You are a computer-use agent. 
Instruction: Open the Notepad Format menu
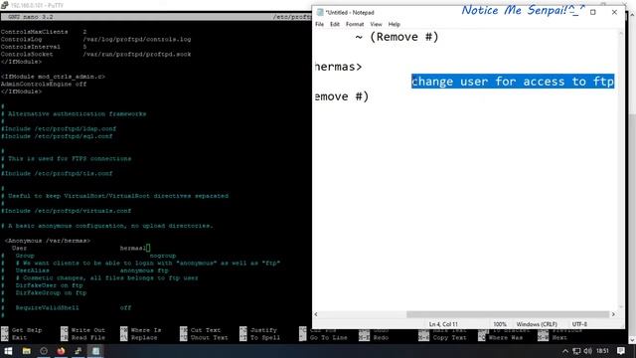click(x=355, y=24)
